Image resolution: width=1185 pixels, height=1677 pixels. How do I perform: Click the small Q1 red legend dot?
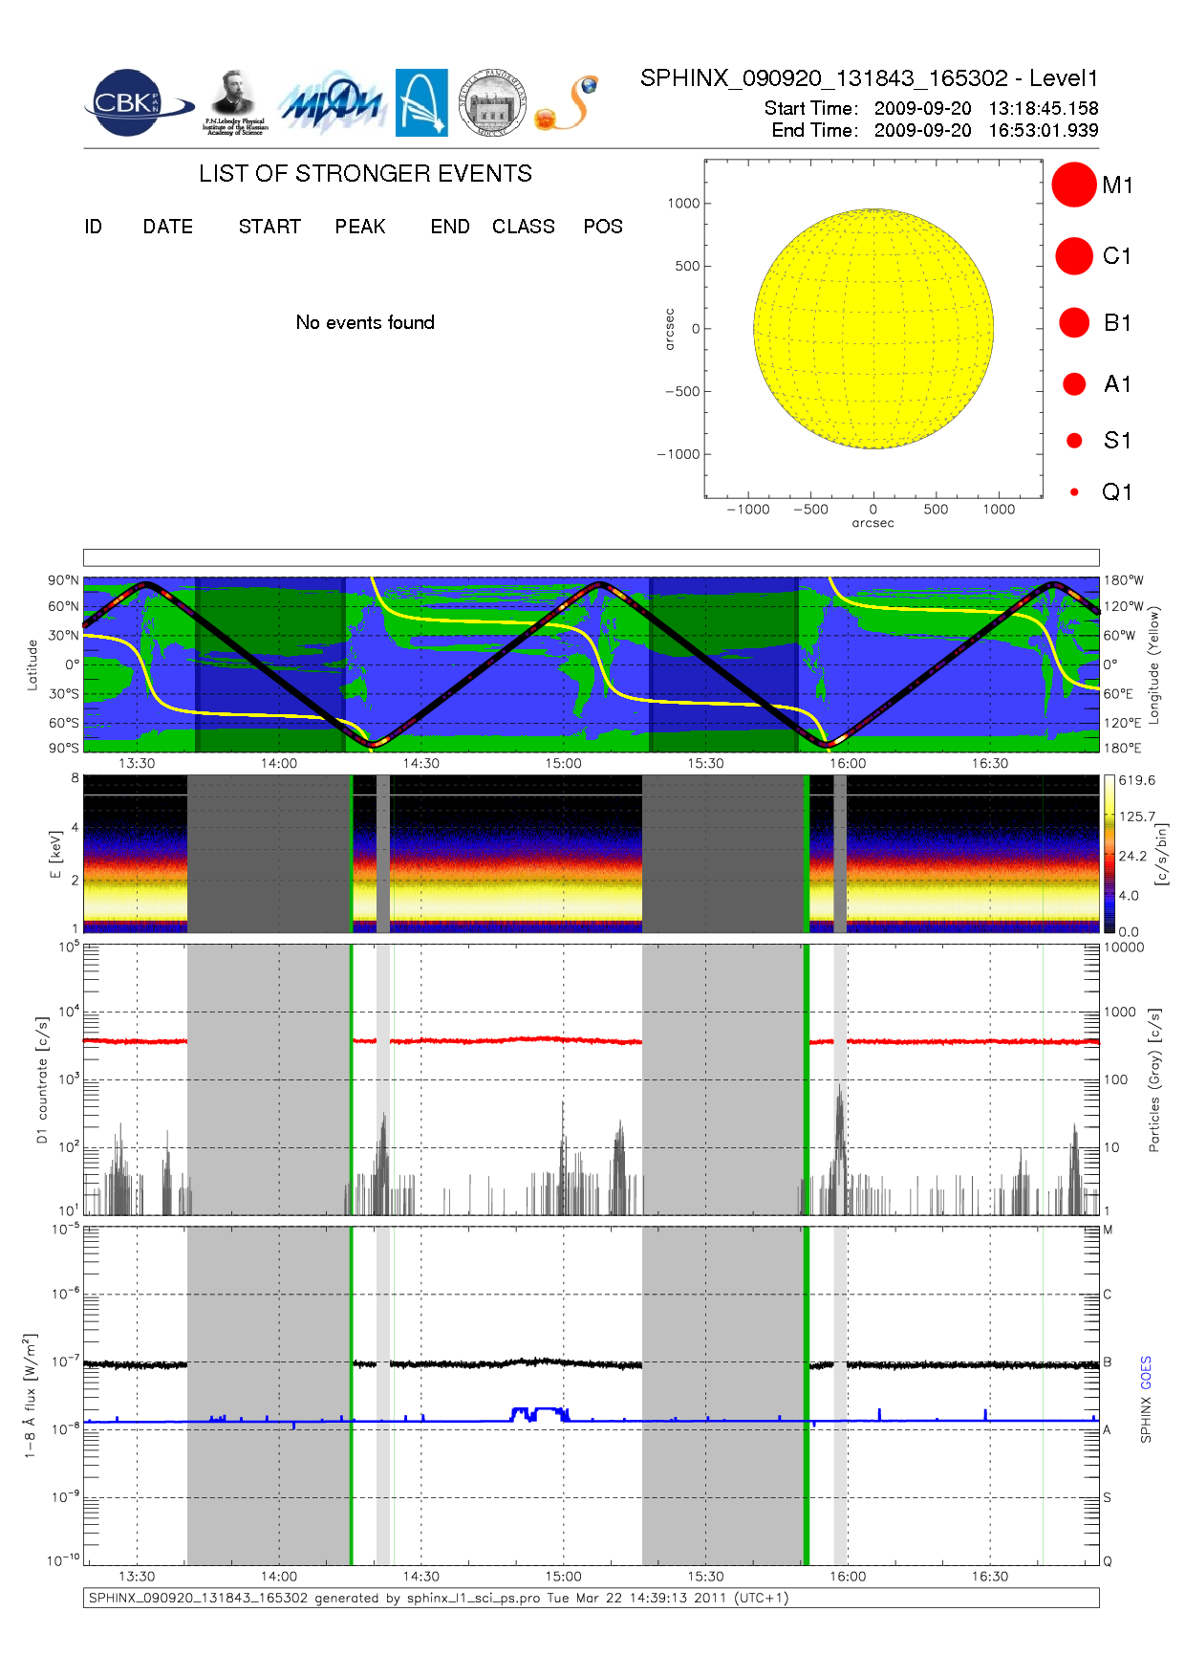(1074, 492)
